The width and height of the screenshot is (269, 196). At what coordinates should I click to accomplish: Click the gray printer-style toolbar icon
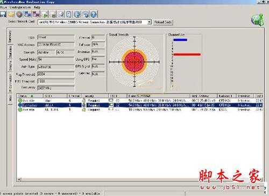pyautogui.click(x=53, y=15)
